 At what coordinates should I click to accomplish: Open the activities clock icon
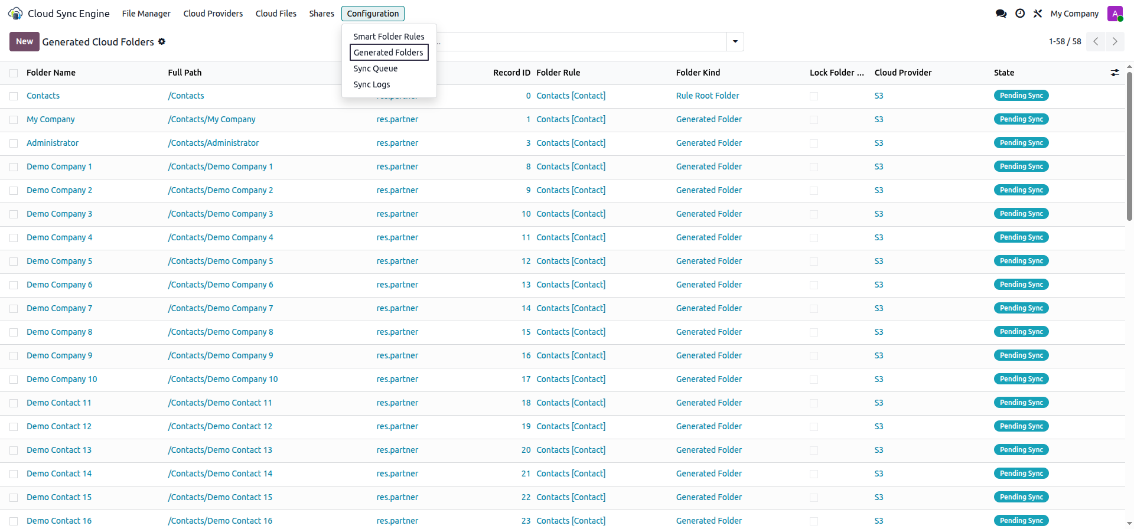coord(1020,14)
